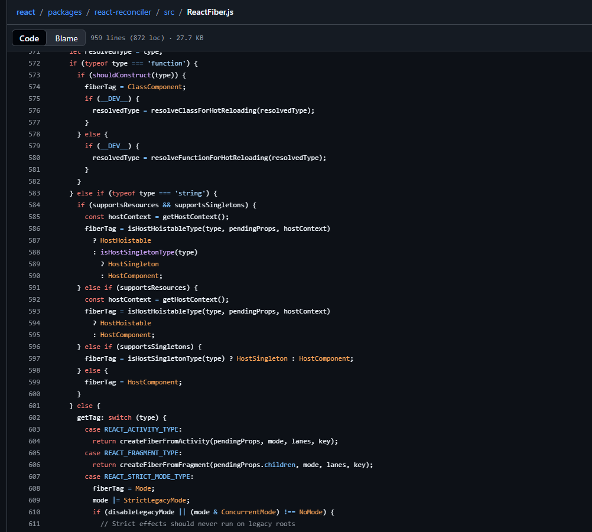Switch to the Blame view tab
Viewport: 592px width, 532px height.
(x=66, y=38)
